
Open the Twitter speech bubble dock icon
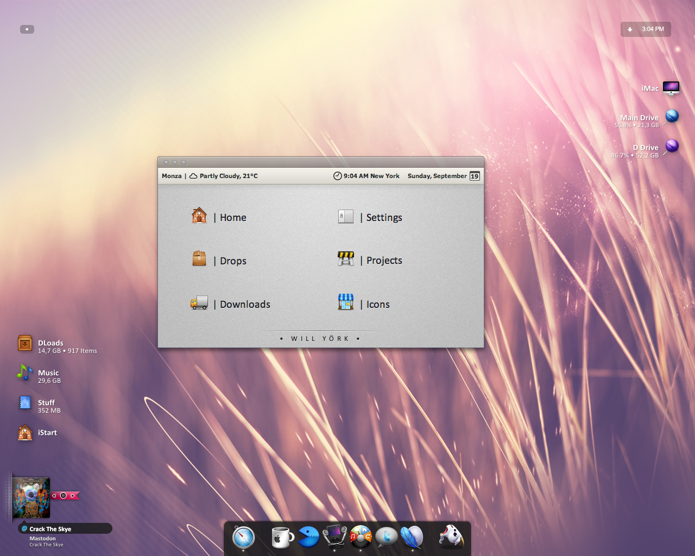tap(387, 537)
